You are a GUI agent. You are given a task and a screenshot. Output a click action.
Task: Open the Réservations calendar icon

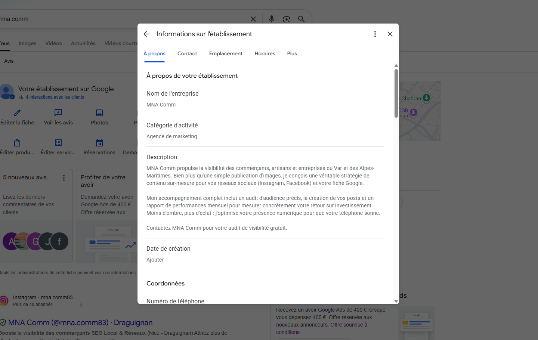tap(99, 143)
